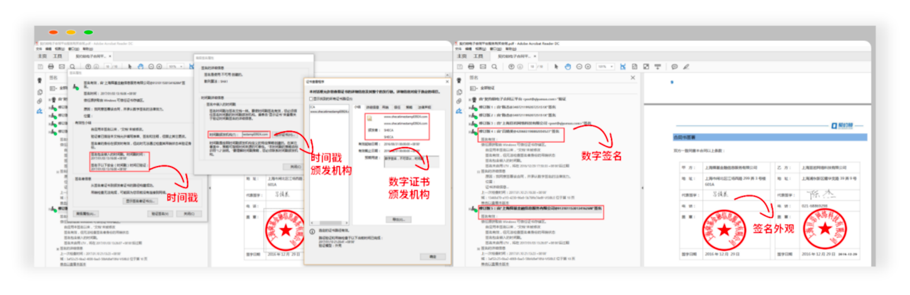Open Page Thumbnails sidebar icon in right window
This screenshot has width=910, height=295.
[459, 92]
